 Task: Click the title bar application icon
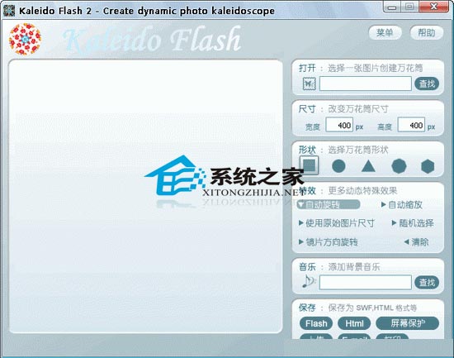(9, 11)
